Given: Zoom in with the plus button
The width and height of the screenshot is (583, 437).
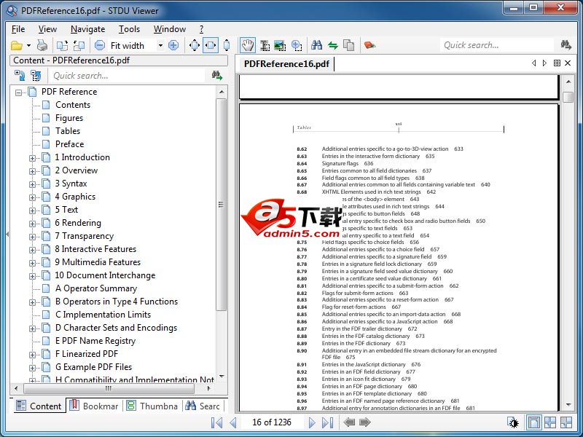Looking at the screenshot, I should (173, 45).
